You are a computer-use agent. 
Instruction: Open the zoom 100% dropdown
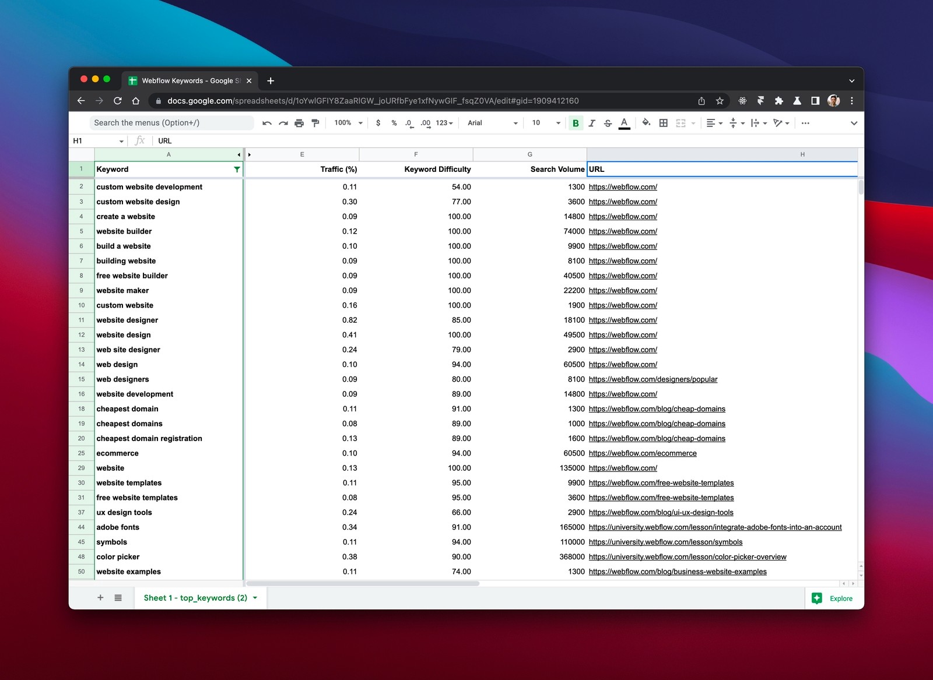click(348, 123)
